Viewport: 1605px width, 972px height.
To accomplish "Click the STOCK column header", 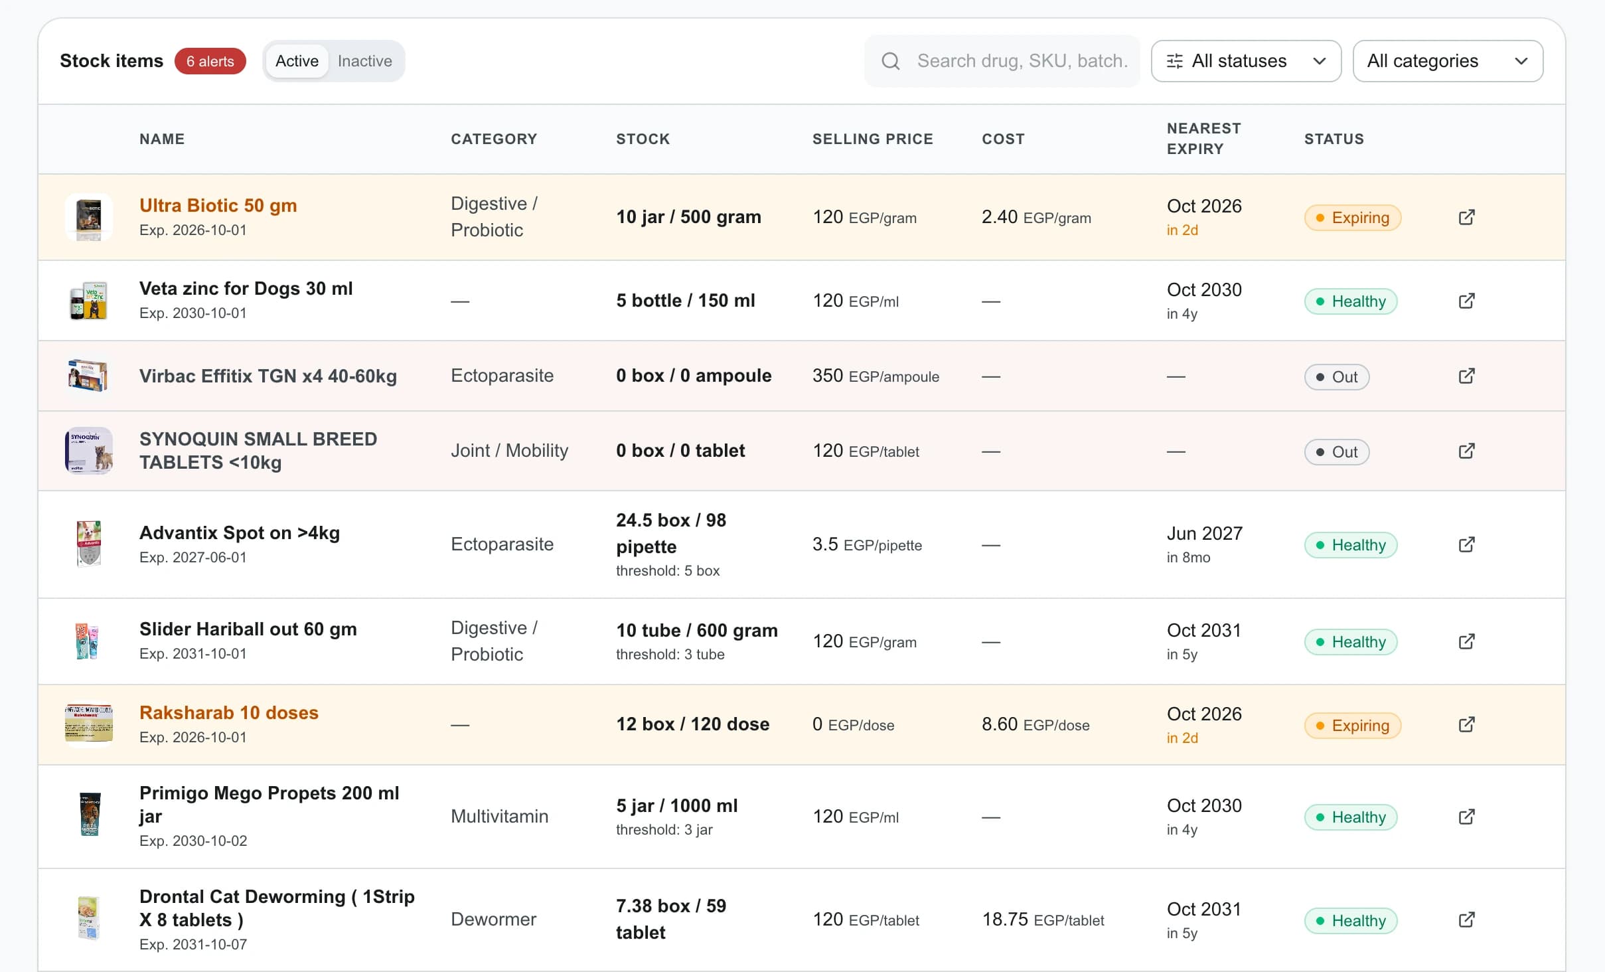I will pyautogui.click(x=643, y=139).
